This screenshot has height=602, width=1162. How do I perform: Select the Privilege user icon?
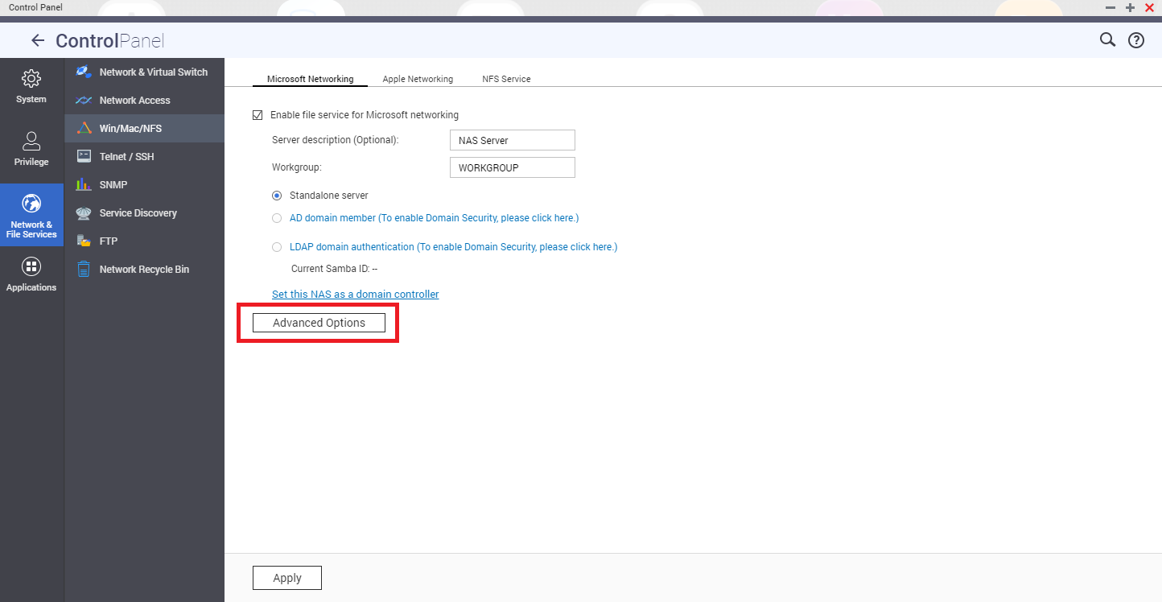click(31, 141)
